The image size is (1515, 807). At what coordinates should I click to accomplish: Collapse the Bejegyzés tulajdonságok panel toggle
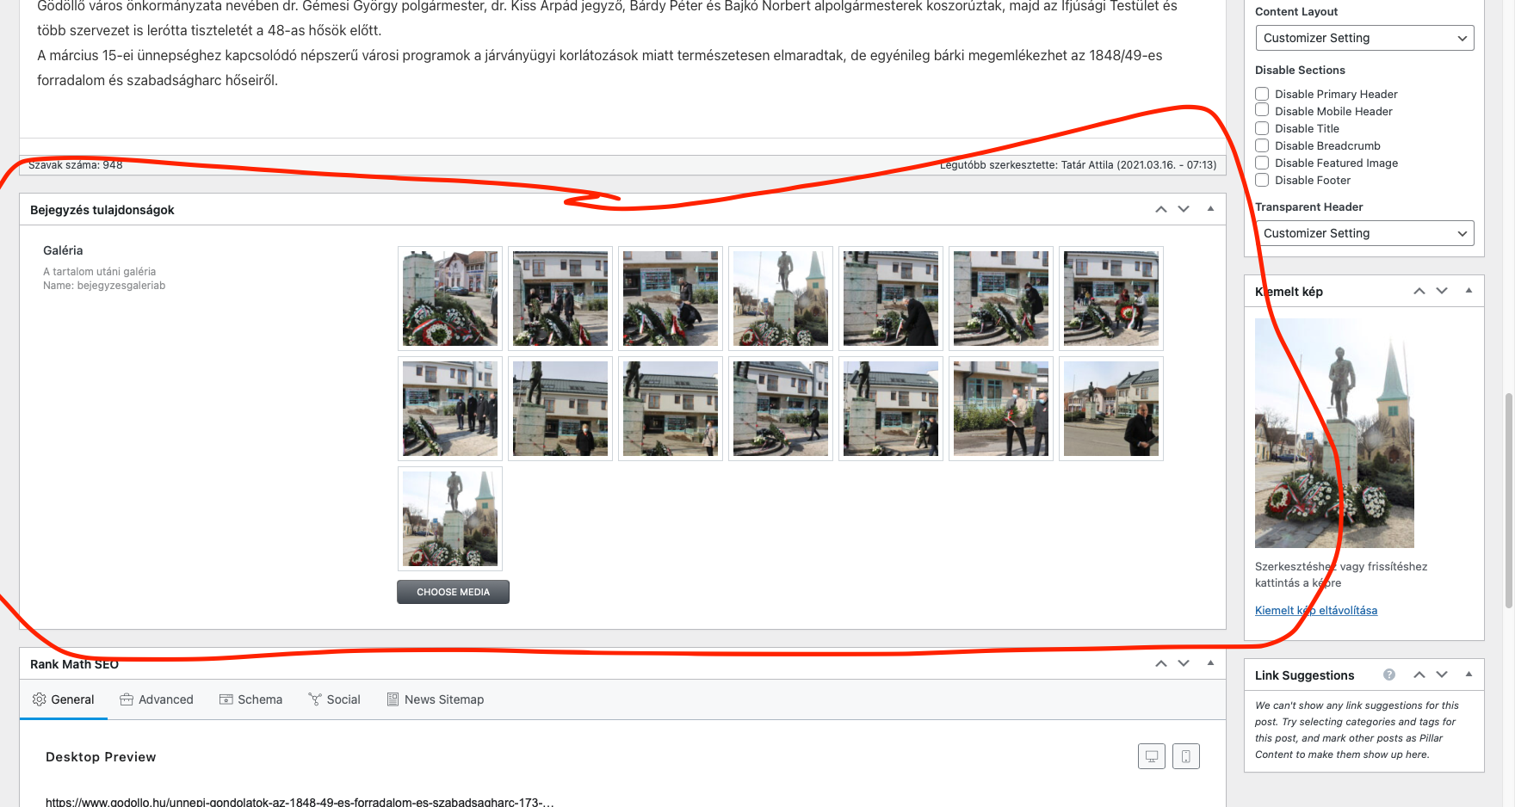tap(1210, 209)
